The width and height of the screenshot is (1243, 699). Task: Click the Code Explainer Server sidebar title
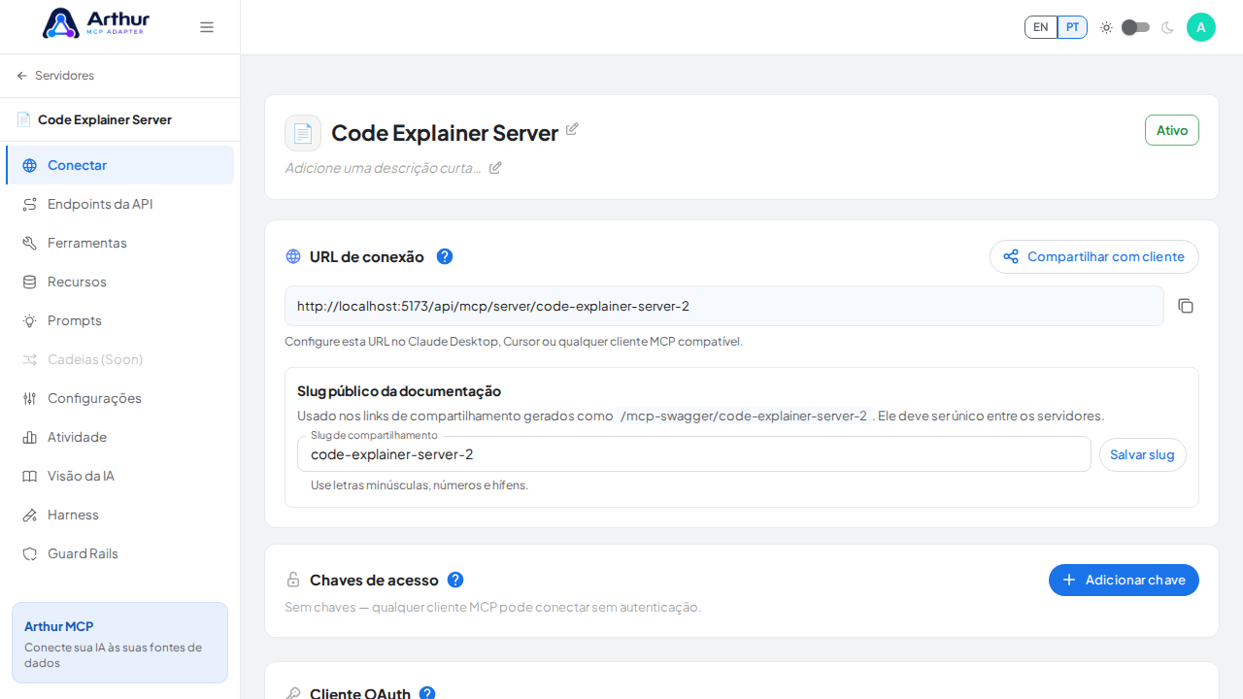click(x=105, y=119)
